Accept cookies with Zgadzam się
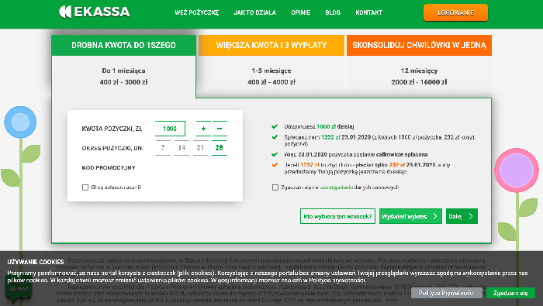This screenshot has height=306, width=543. point(510,293)
